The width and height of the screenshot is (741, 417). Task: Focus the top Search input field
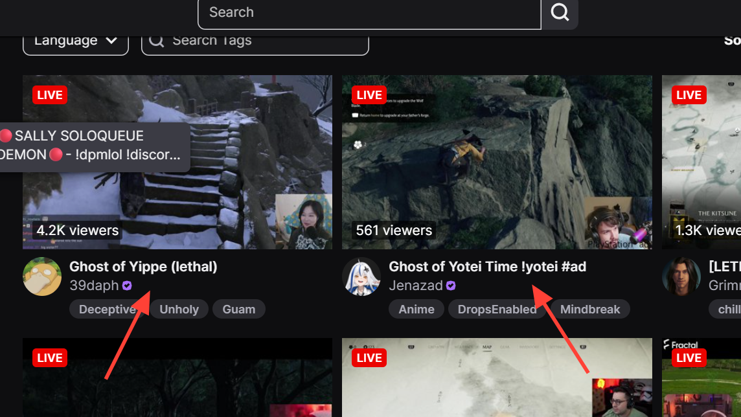[370, 13]
